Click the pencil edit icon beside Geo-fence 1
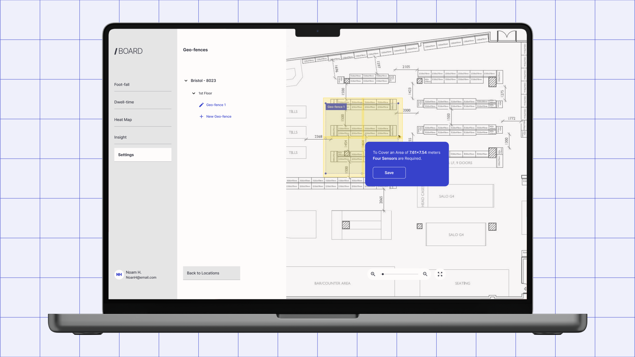The height and width of the screenshot is (357, 635). click(x=201, y=105)
